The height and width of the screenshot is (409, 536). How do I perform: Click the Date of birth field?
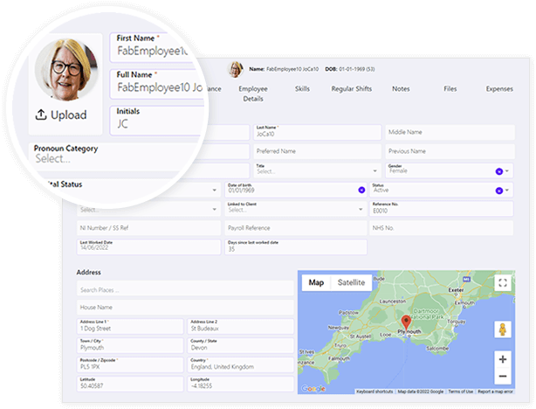296,190
